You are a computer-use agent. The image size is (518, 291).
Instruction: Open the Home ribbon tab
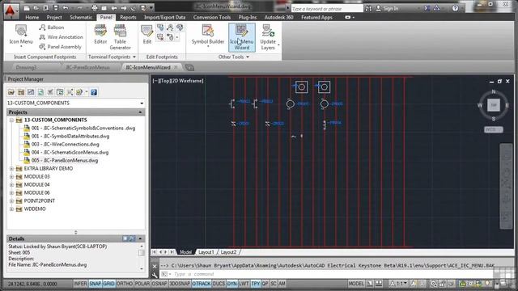pos(32,17)
